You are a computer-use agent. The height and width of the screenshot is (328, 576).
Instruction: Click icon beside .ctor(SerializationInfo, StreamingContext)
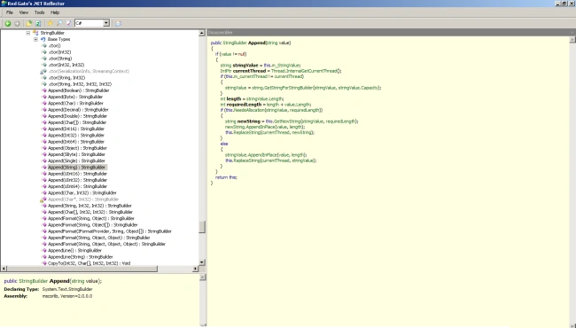43,72
